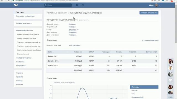The image size is (177, 99).
Task: Open Экспорт статистики menu item
Action: pyautogui.click(x=24, y=58)
